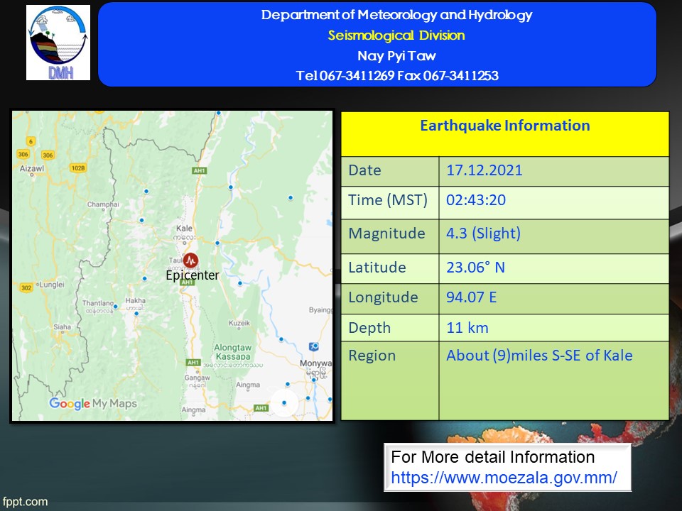Select the date value '17.12.2021'
682x511 pixels.
point(484,170)
